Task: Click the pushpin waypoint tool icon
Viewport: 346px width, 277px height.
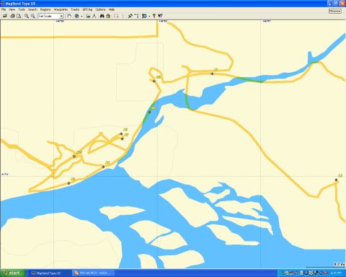Action: click(130, 16)
